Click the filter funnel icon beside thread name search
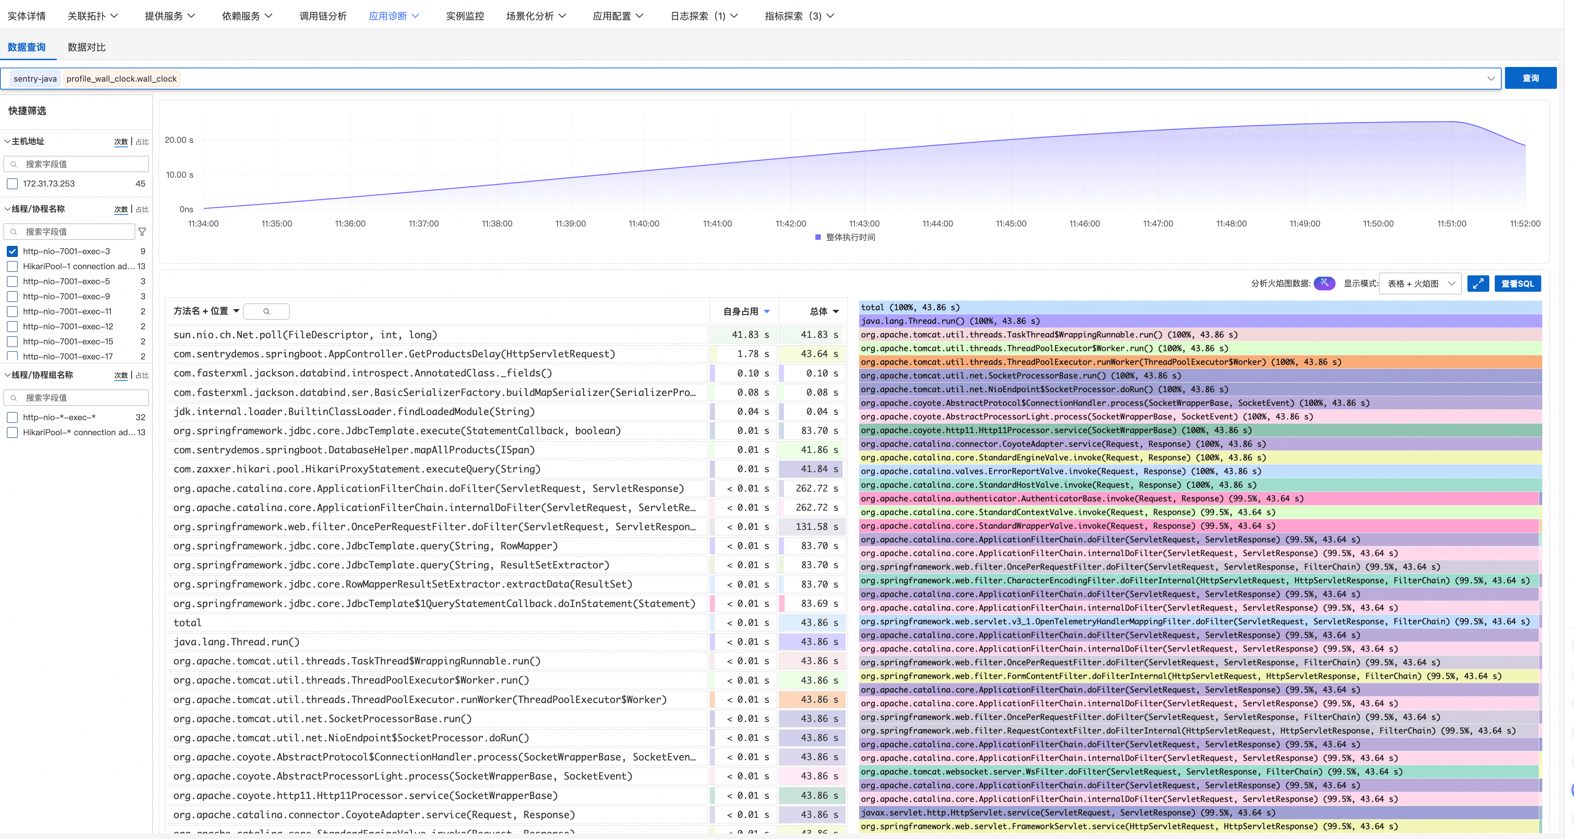The height and width of the screenshot is (839, 1574). pos(142,232)
